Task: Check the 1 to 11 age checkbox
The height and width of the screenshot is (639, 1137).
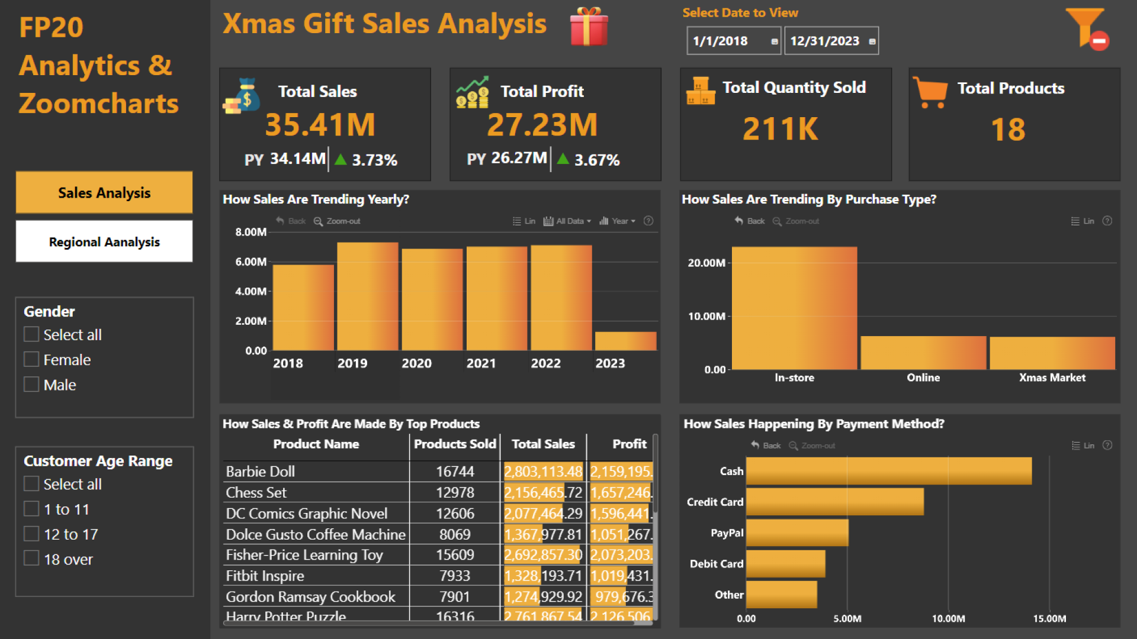Action: coord(31,508)
